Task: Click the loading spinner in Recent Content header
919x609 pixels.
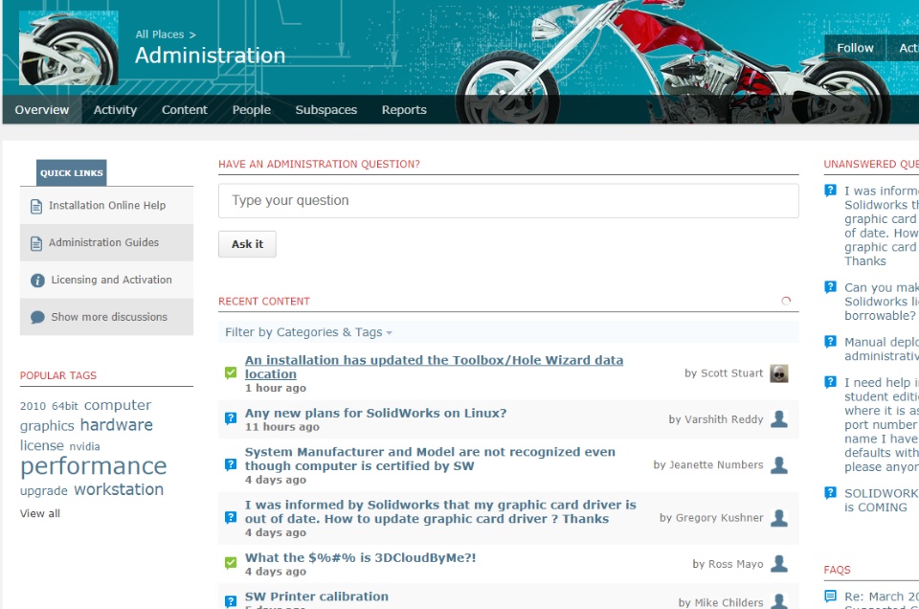Action: [786, 301]
